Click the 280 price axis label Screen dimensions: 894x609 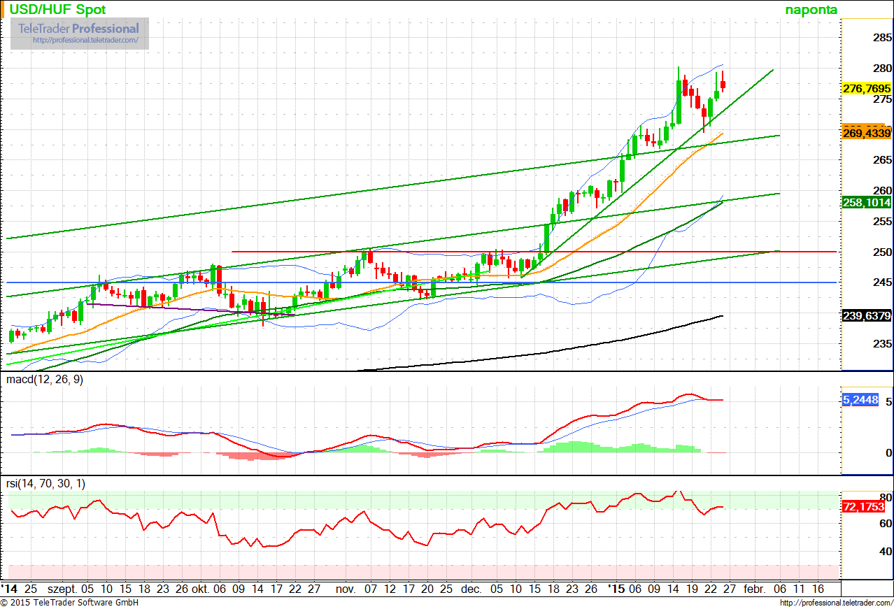[x=882, y=69]
